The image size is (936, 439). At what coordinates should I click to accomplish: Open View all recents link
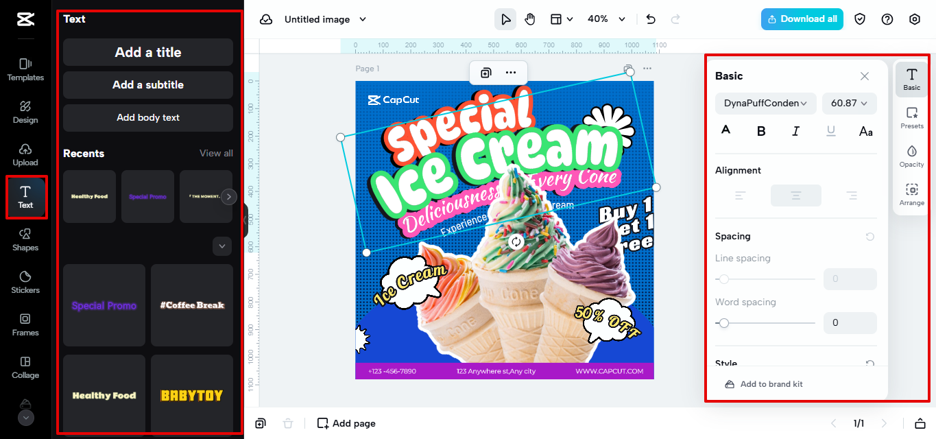tap(216, 153)
